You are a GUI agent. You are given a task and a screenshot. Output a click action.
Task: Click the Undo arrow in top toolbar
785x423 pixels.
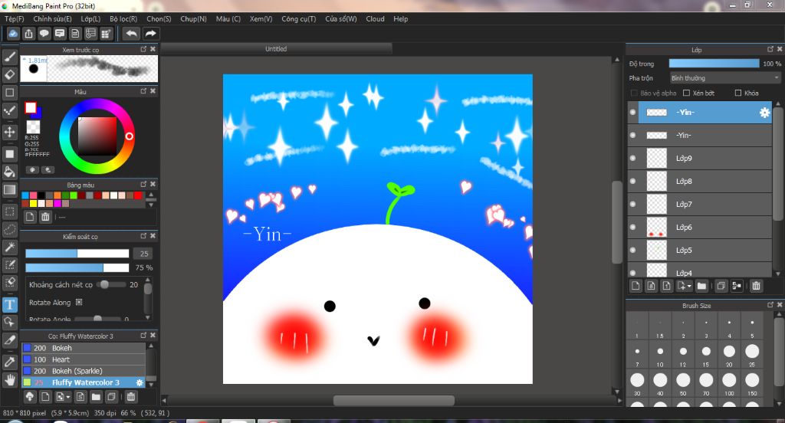[x=131, y=34]
